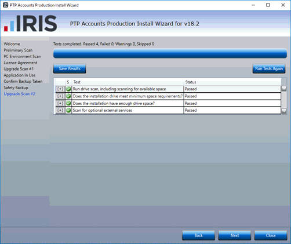Screen dimensions: 291x244
Task: Select Upgrade Scan #2 step in sidebar
Action: click(x=20, y=94)
